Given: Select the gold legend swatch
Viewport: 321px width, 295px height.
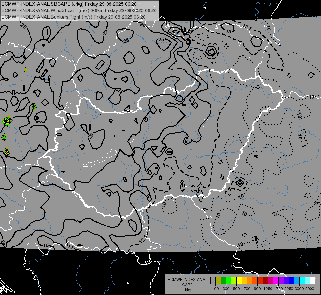Looking at the screenshot, I should [x=244, y=281].
